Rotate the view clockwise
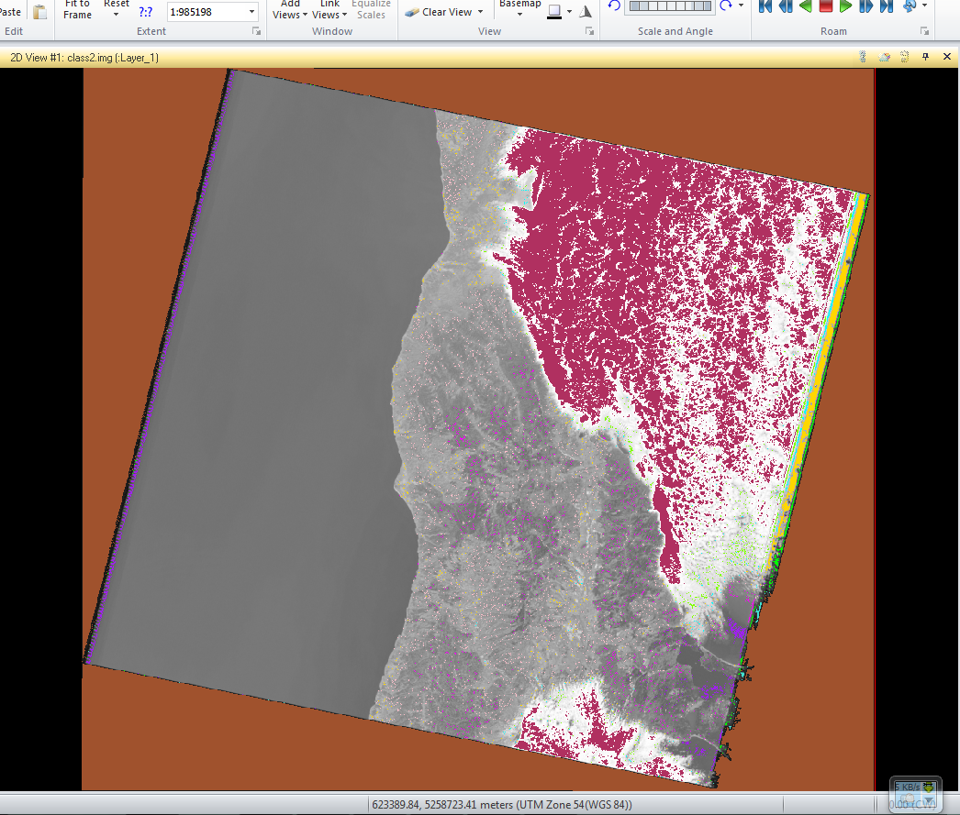960x815 pixels. (726, 6)
